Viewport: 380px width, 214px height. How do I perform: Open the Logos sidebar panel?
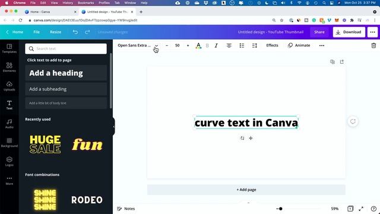click(x=9, y=162)
